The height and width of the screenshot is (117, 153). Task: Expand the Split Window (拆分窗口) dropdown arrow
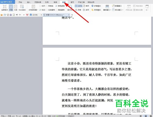(123, 10)
